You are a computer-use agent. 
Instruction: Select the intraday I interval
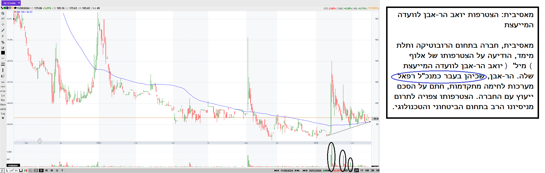[36, 170]
